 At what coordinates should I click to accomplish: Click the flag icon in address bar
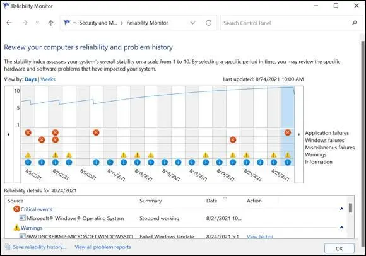pyautogui.click(x=67, y=23)
